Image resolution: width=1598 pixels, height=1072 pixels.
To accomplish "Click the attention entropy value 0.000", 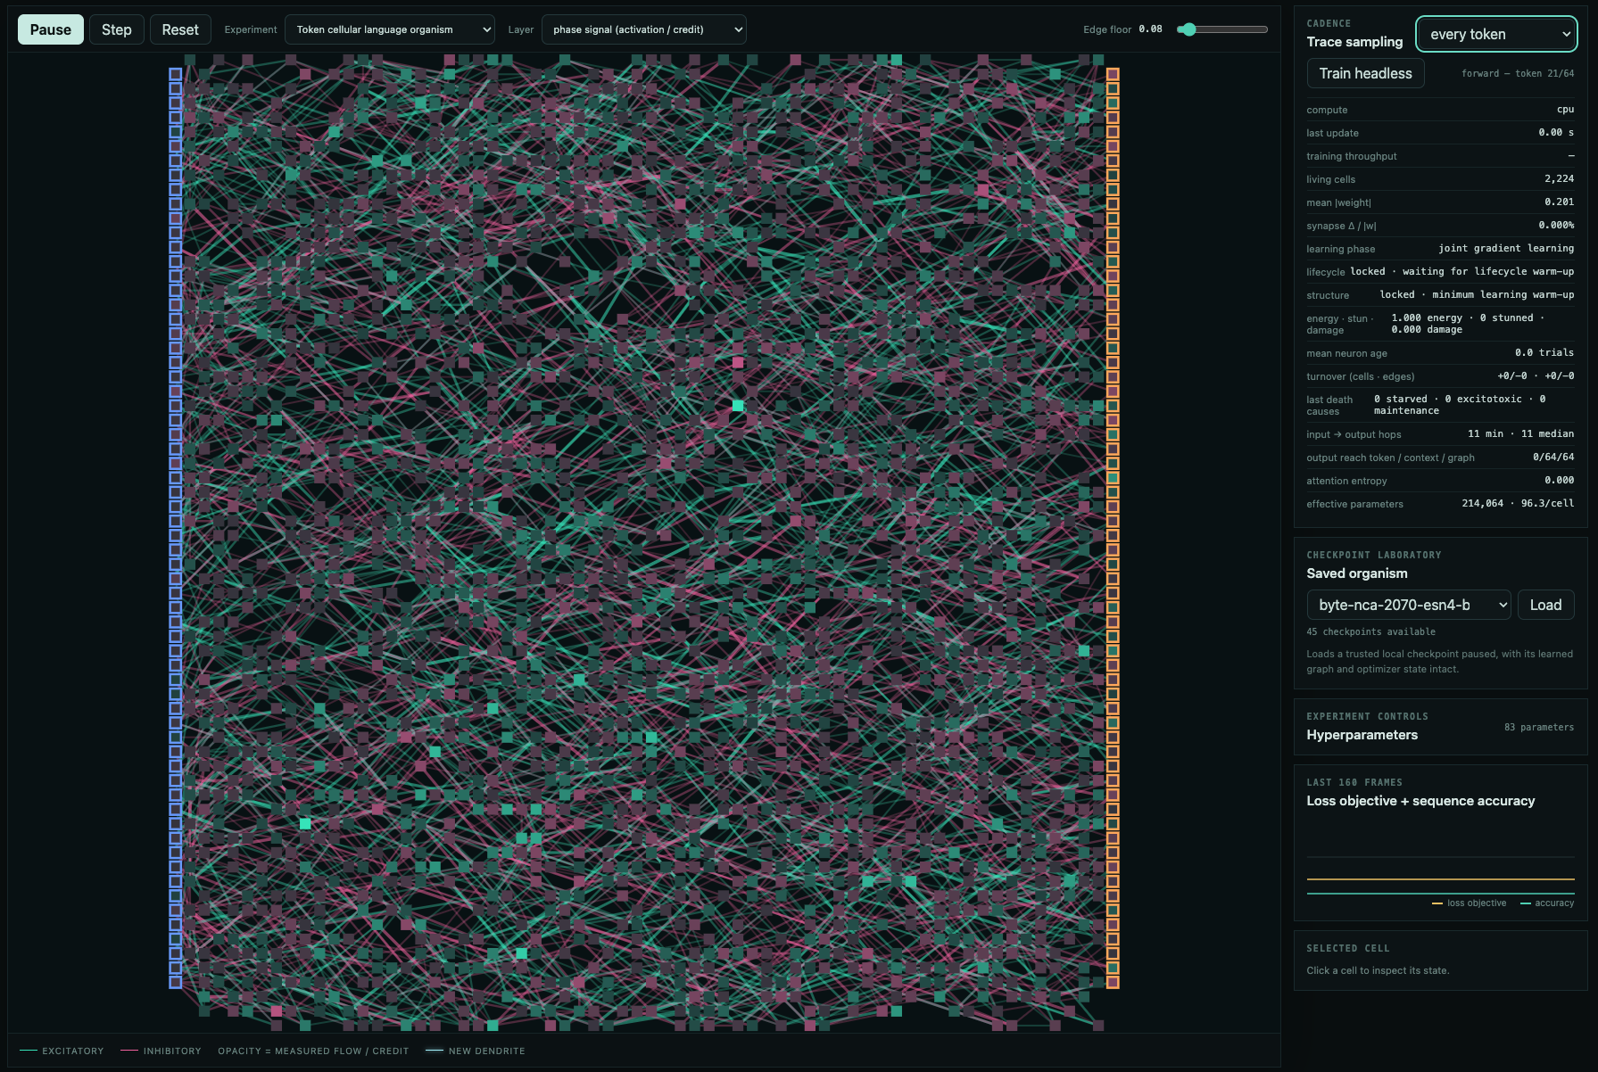I will 1559,481.
